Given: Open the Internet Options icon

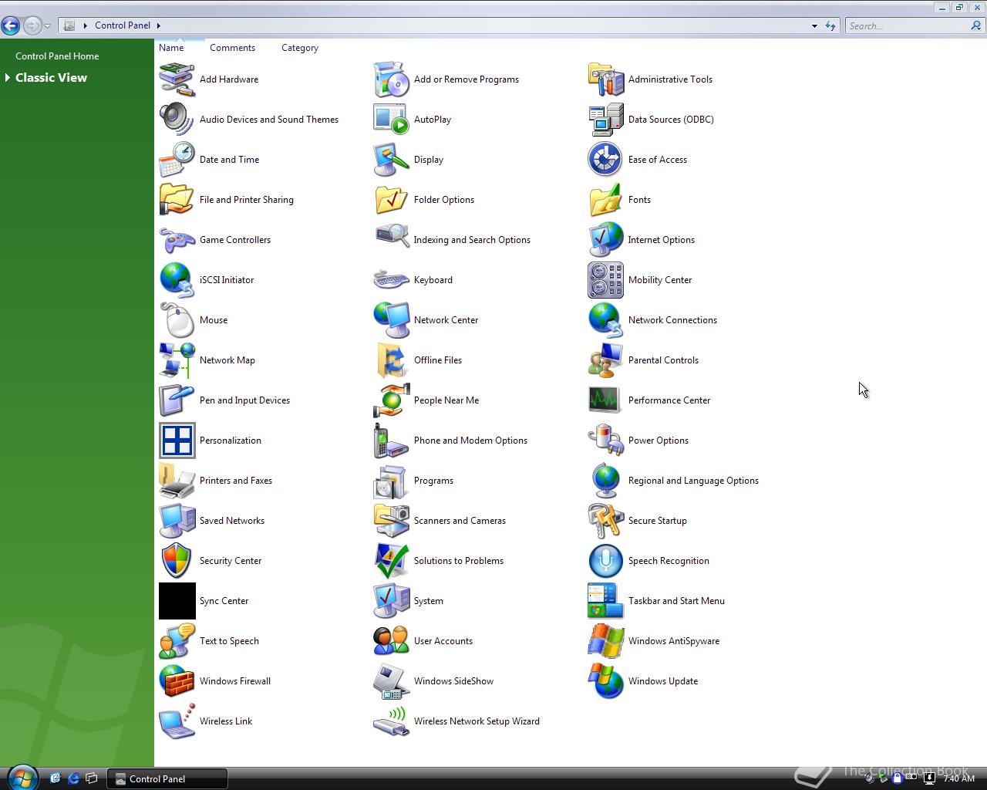Looking at the screenshot, I should [605, 240].
